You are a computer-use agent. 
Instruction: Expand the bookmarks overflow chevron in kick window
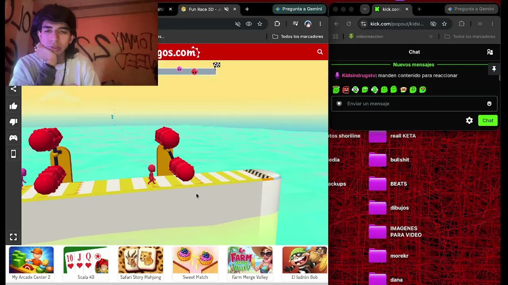pyautogui.click(x=431, y=36)
